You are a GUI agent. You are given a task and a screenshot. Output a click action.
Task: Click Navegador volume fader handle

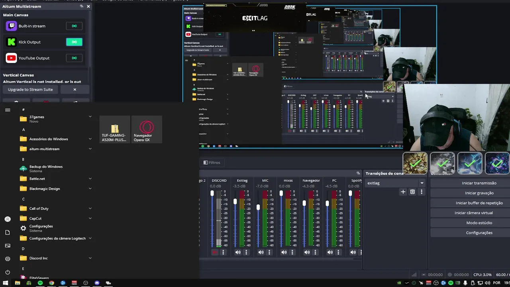coord(304,203)
